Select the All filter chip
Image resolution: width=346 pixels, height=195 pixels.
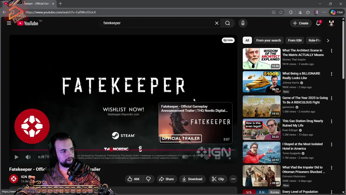tap(247, 40)
